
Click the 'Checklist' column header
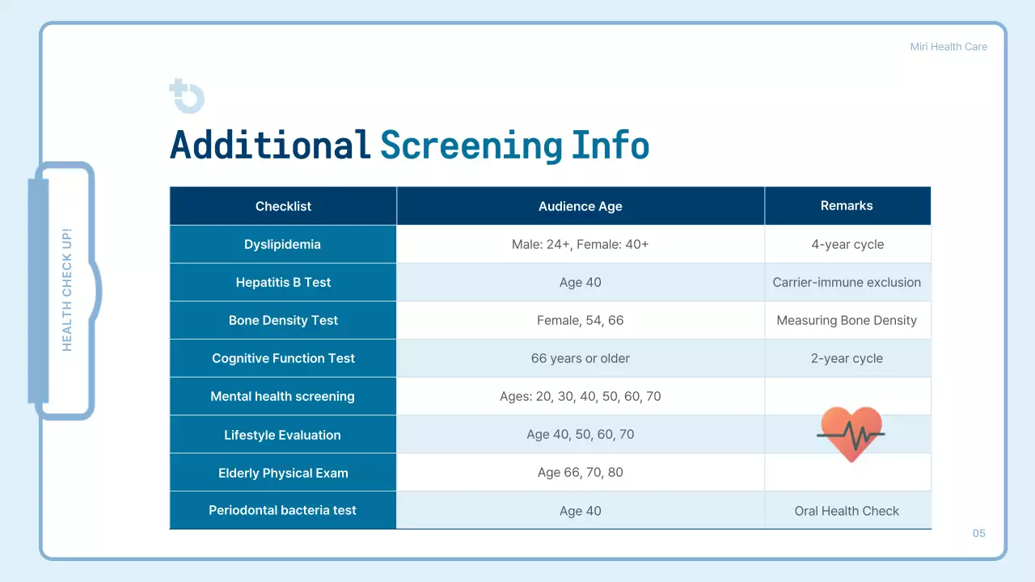click(x=283, y=206)
